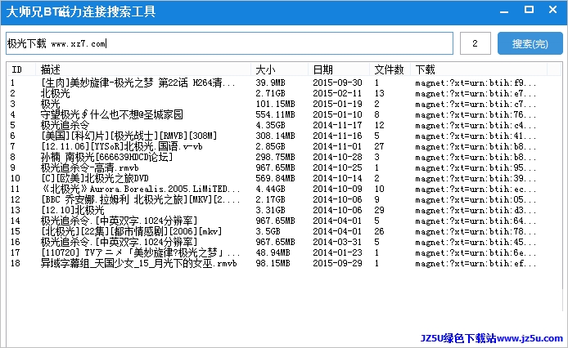Select row 异域字幕组_天国少女_15_月光下的女巫.rmvb
Screen dimensions: 568x348
[284, 263]
